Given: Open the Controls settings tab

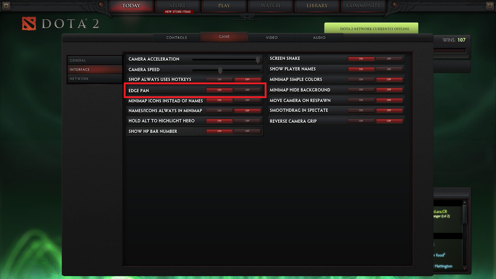Looking at the screenshot, I should (176, 37).
